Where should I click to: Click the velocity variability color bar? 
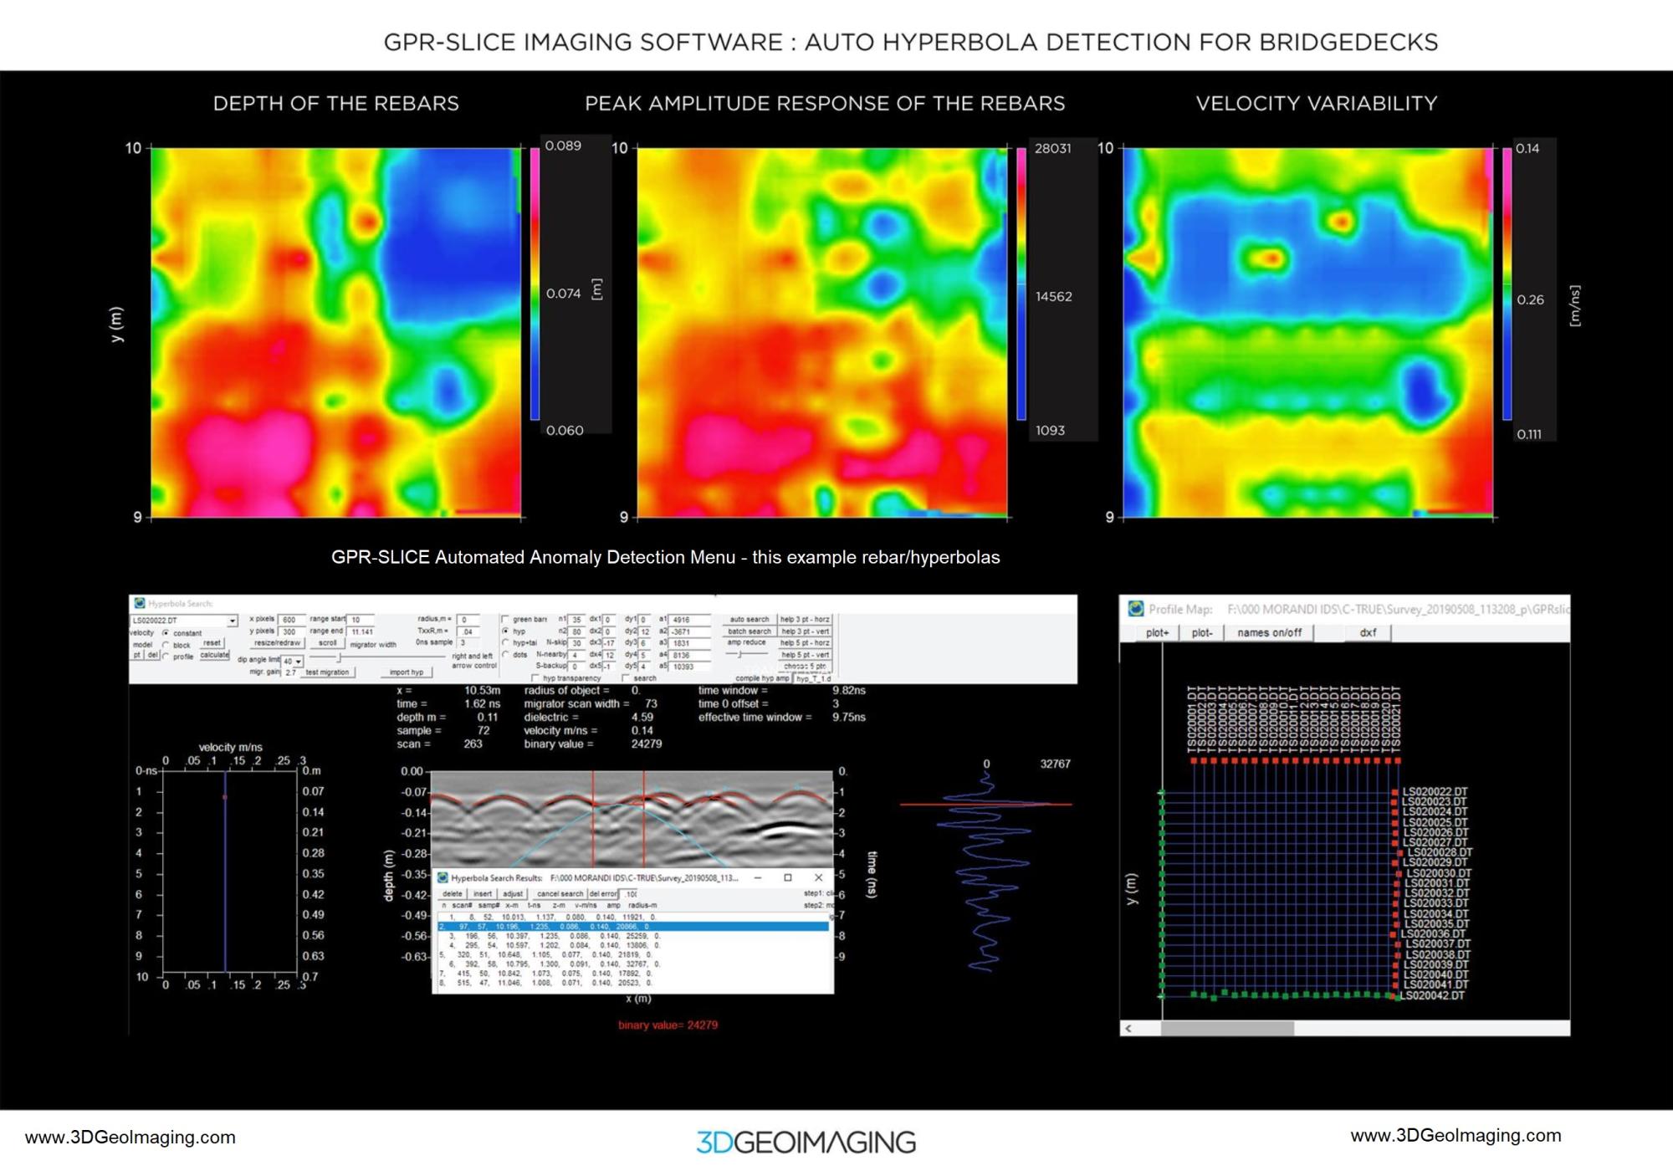[1507, 284]
